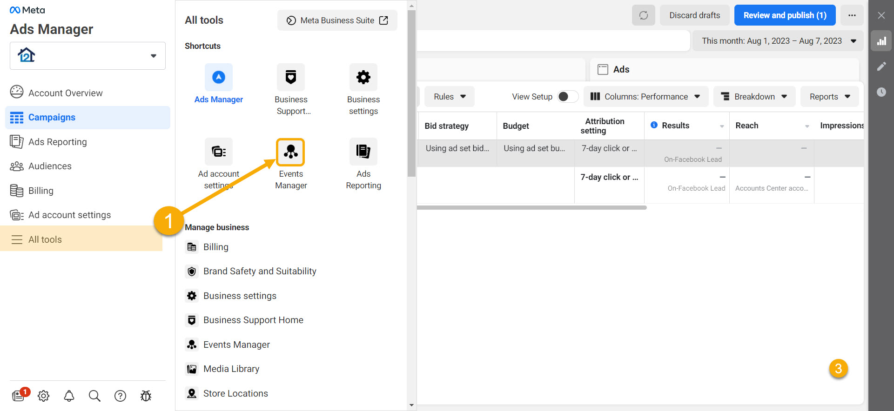Click Review and publish (1)
The width and height of the screenshot is (894, 411).
coord(785,15)
